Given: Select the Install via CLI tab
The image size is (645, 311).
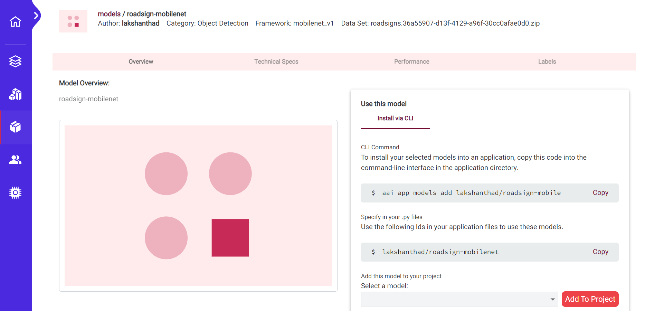Looking at the screenshot, I should point(395,119).
